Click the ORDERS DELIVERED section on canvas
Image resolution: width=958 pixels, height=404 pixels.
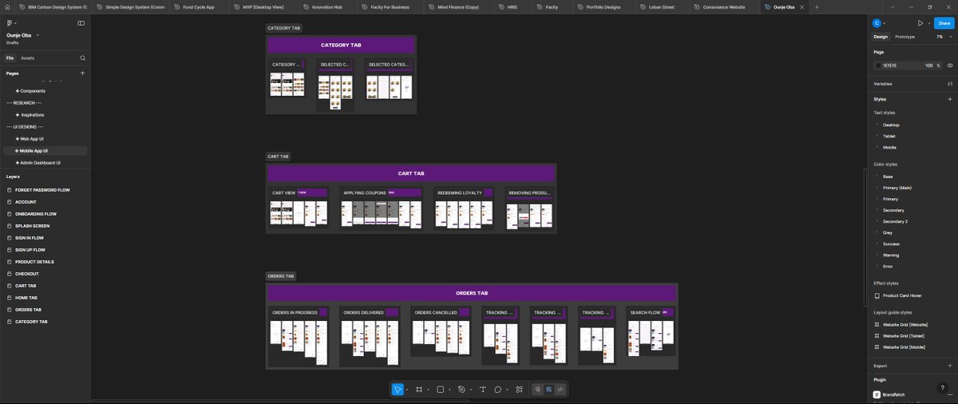click(x=370, y=336)
